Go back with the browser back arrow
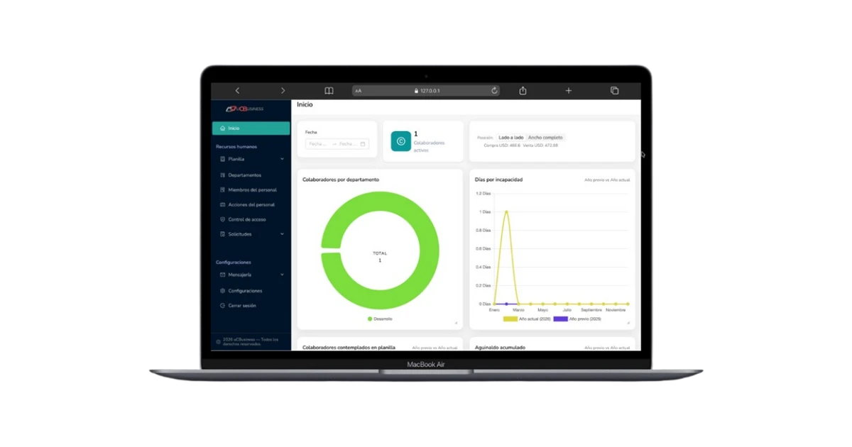 click(237, 91)
